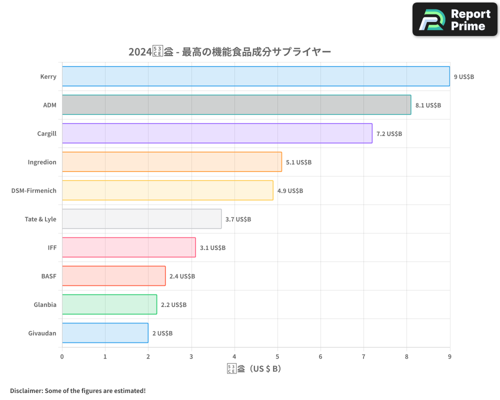Click the 9 US$B value label
Screen dimensions: 500x400
(463, 77)
